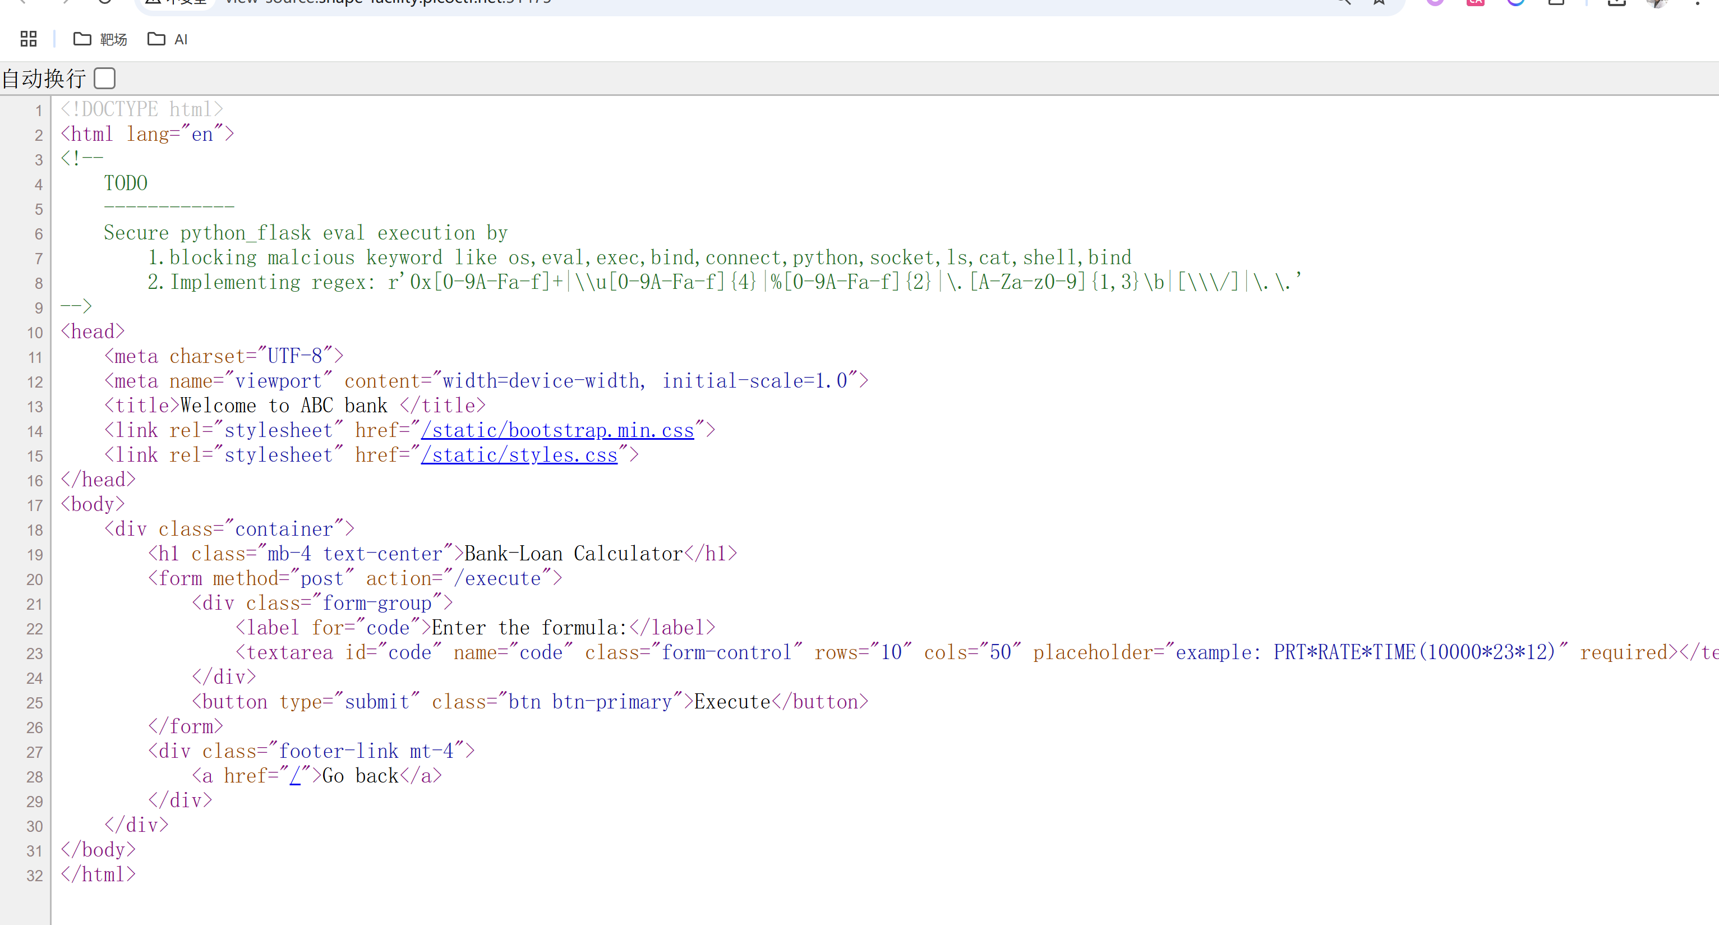Open the /static/styles.css stylesheet link

click(x=519, y=455)
